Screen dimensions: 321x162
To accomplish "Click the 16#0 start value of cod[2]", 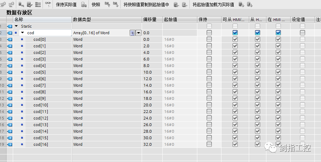I will click(x=180, y=53).
